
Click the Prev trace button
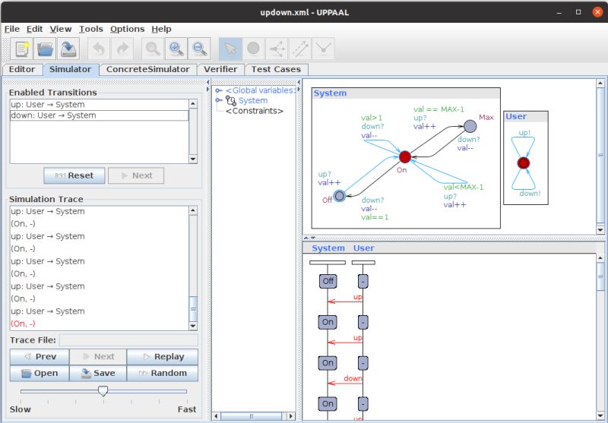(x=40, y=357)
